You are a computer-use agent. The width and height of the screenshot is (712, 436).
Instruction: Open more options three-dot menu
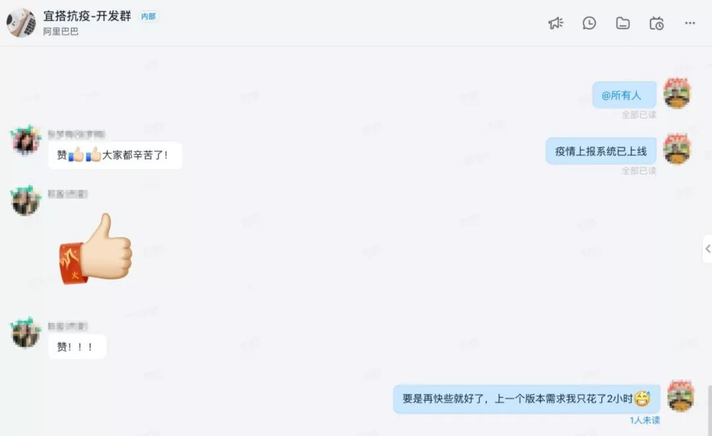[x=690, y=23]
